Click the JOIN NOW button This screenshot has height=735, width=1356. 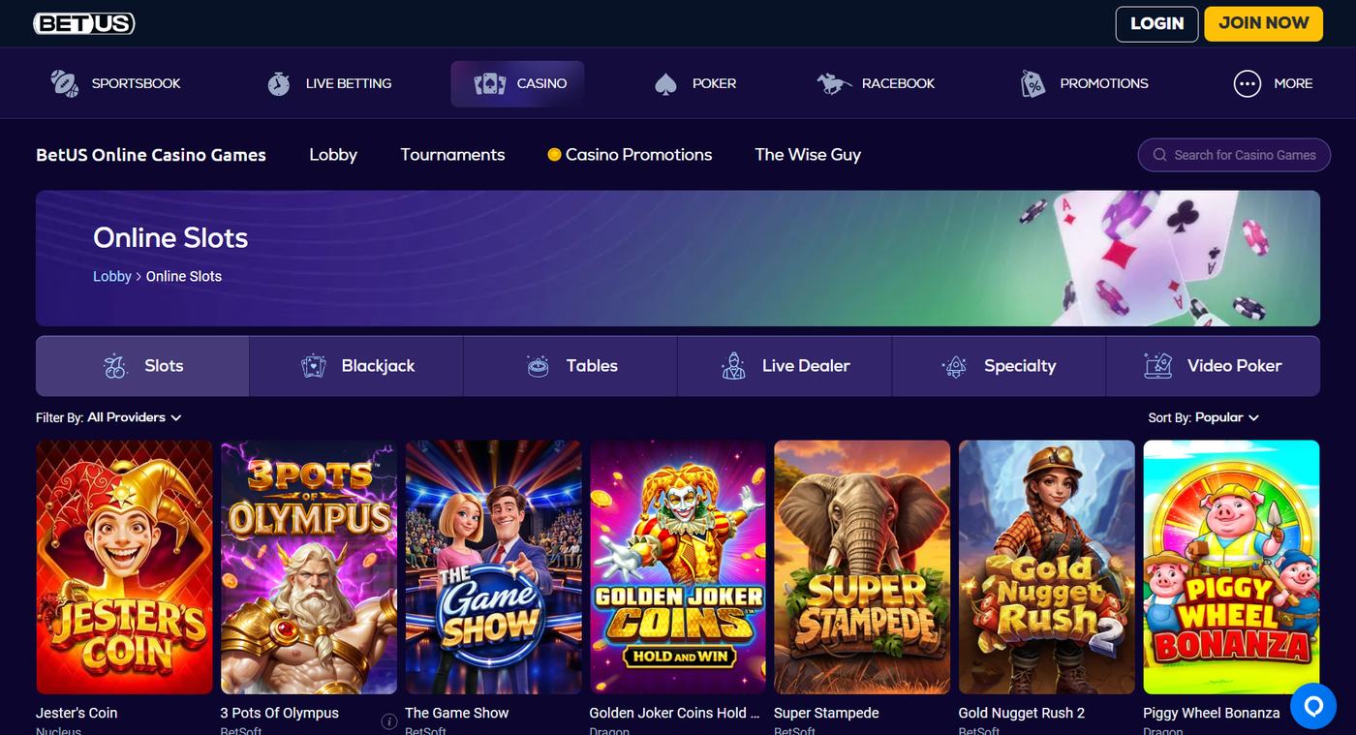[x=1263, y=23]
